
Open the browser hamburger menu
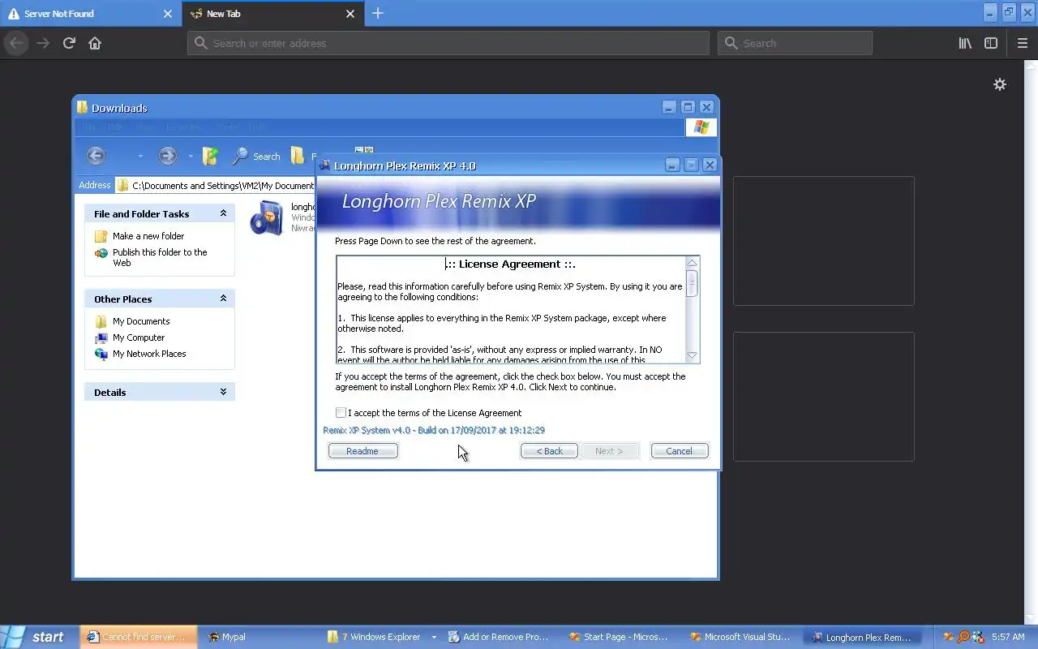[1023, 43]
